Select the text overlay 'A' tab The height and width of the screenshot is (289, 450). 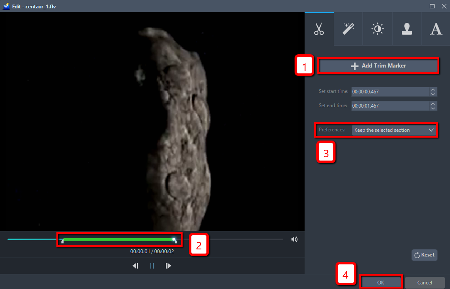tap(435, 28)
